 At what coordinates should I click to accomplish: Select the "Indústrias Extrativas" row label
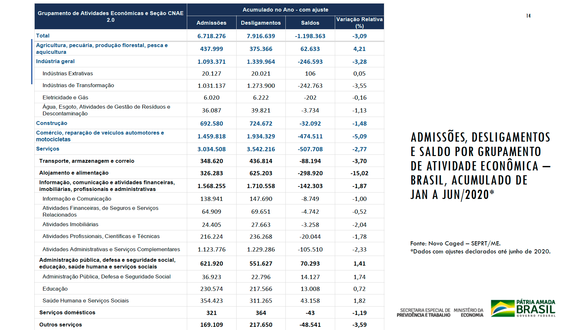click(x=68, y=73)
